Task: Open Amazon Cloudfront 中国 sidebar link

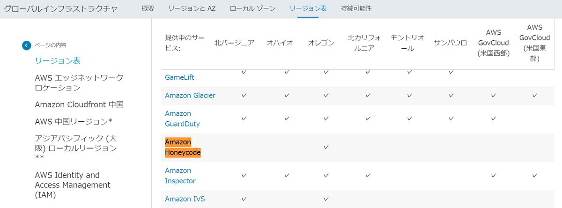Action: (79, 104)
